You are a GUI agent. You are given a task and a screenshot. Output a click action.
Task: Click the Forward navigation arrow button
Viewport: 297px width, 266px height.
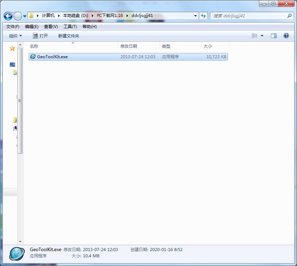tap(18, 16)
